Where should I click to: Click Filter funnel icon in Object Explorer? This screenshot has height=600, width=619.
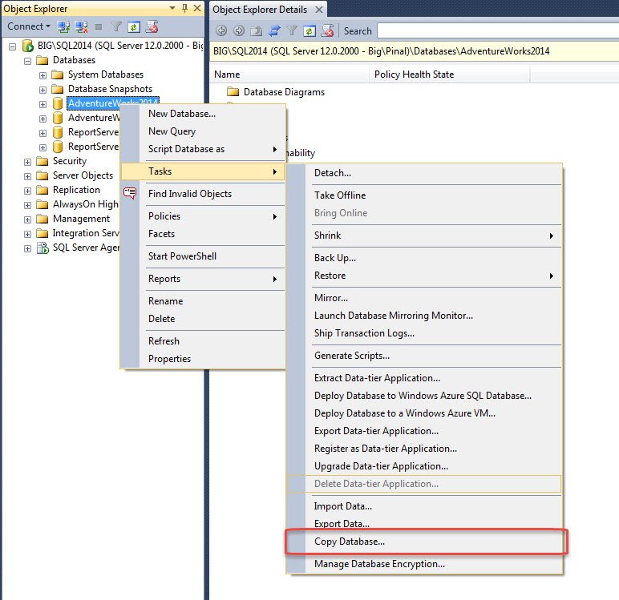[116, 26]
